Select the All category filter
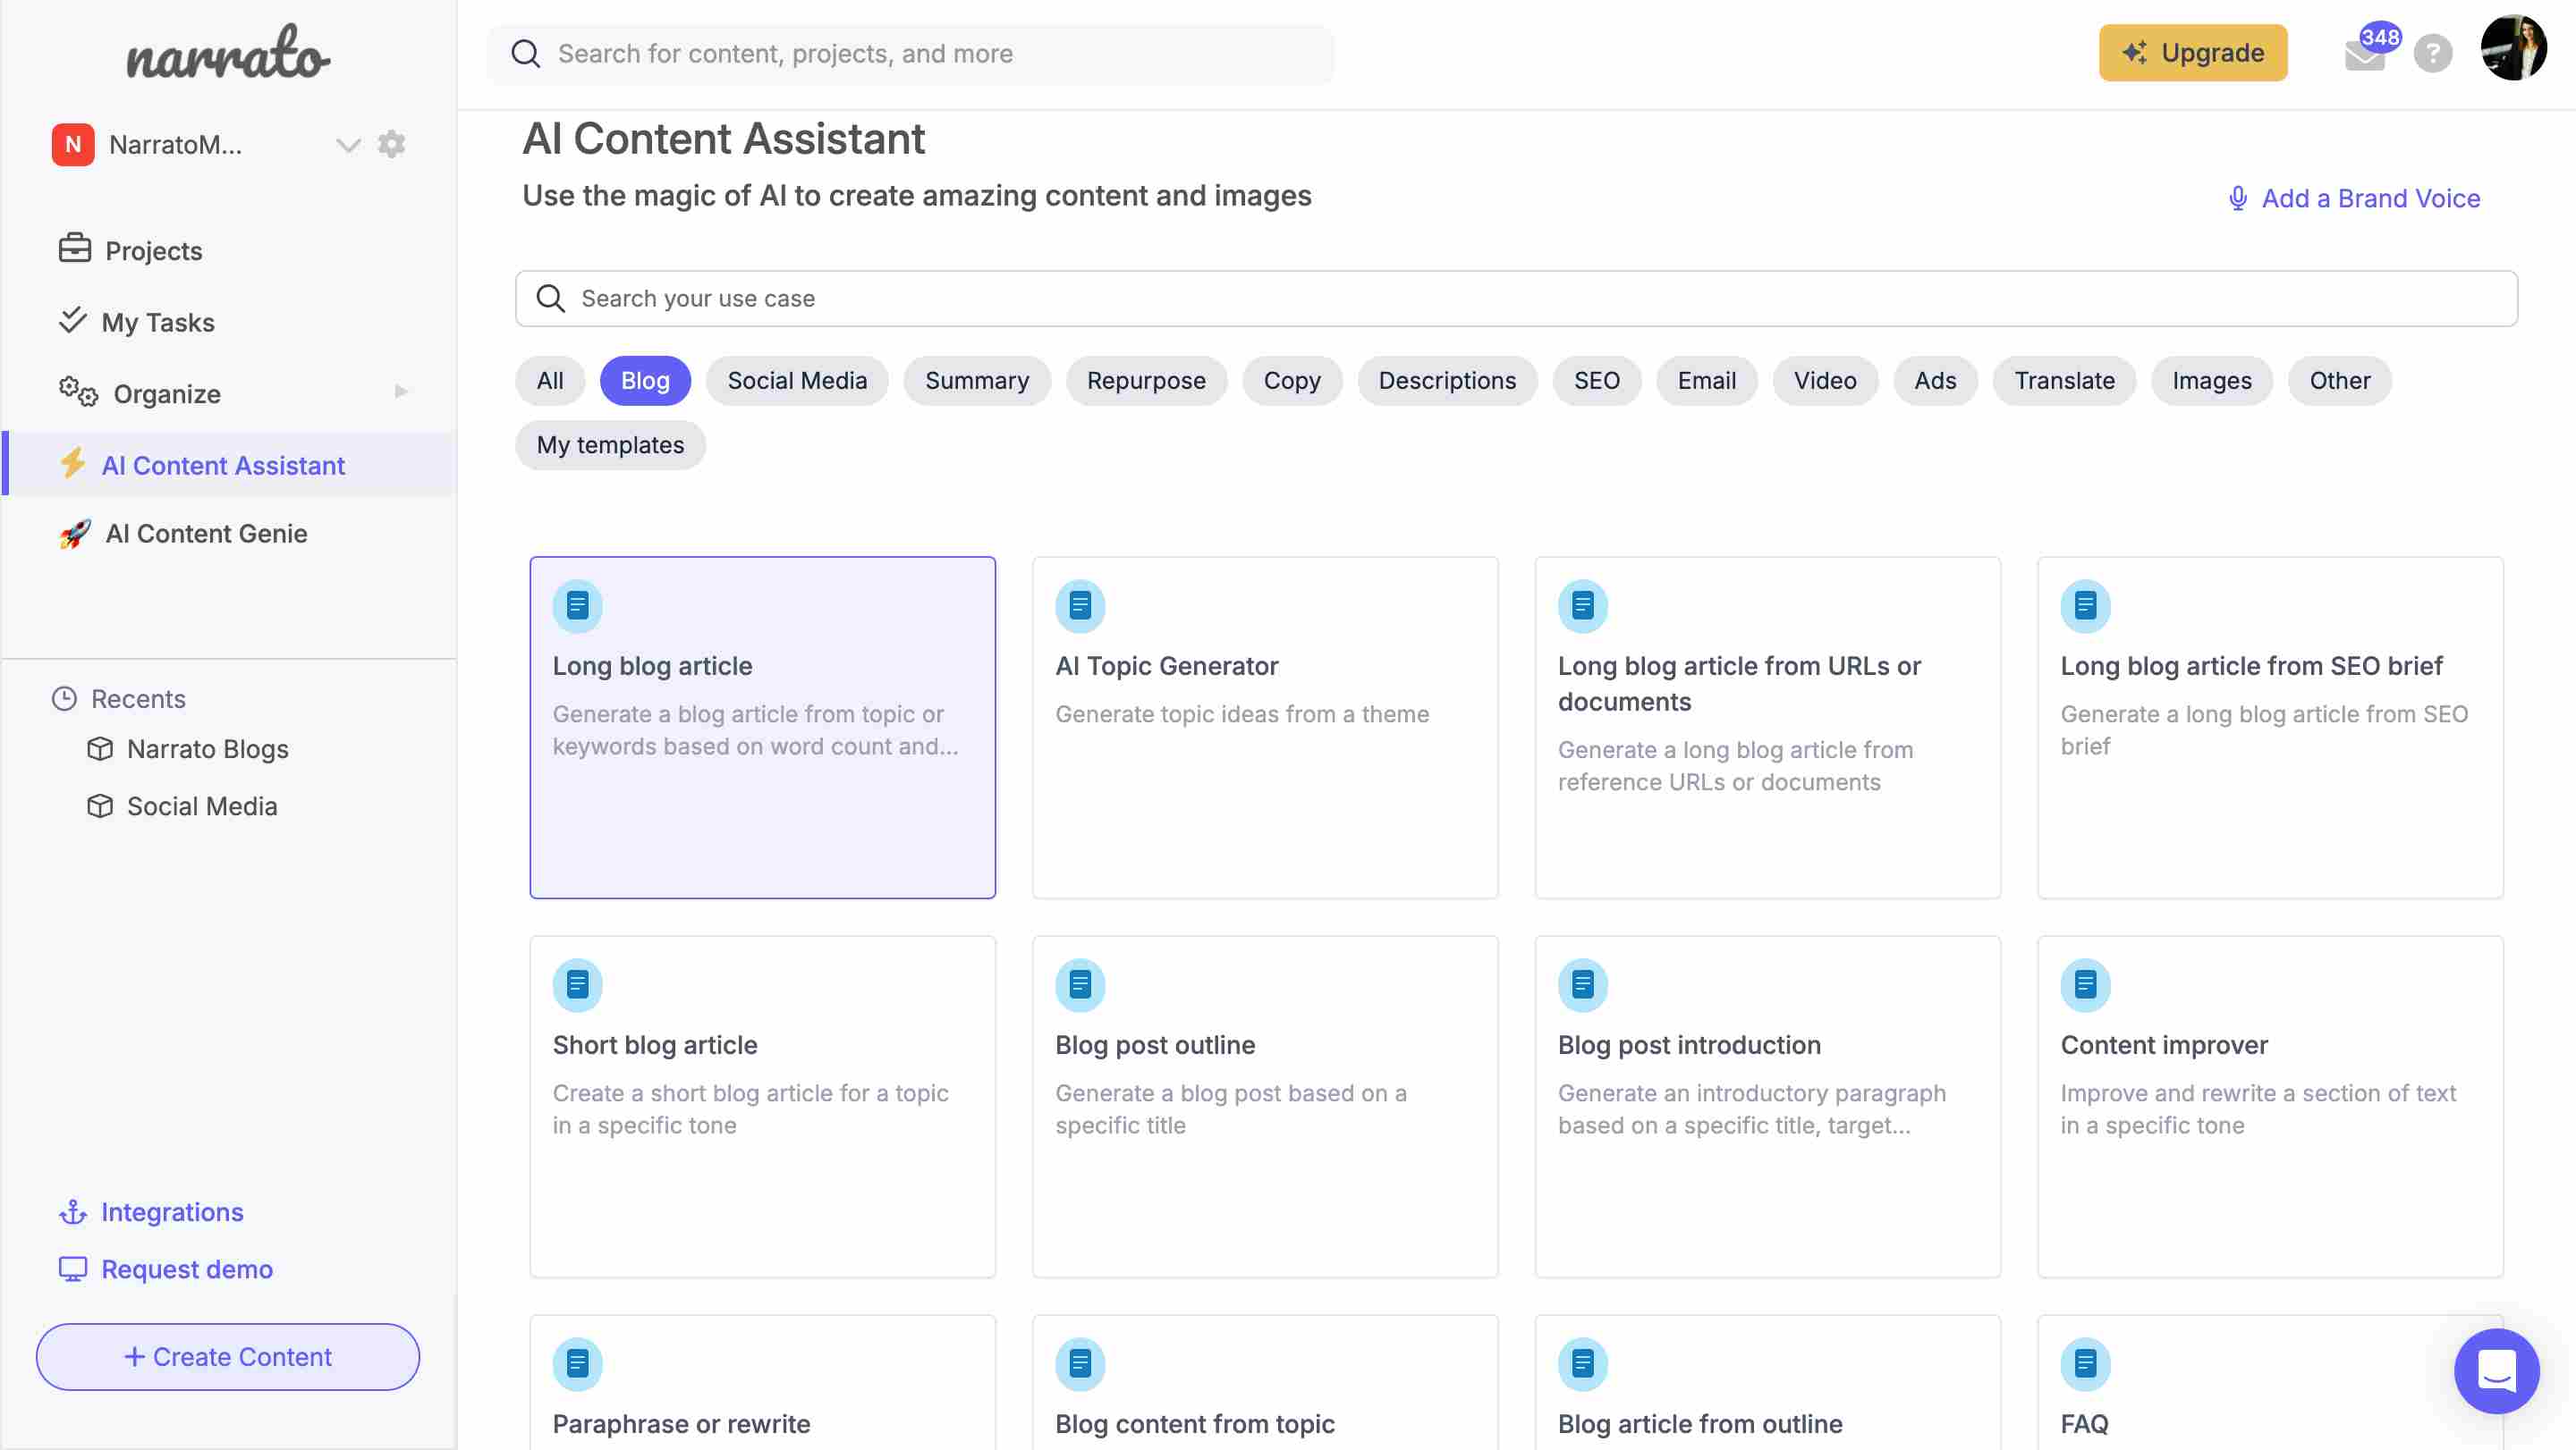The width and height of the screenshot is (2576, 1450). point(550,381)
